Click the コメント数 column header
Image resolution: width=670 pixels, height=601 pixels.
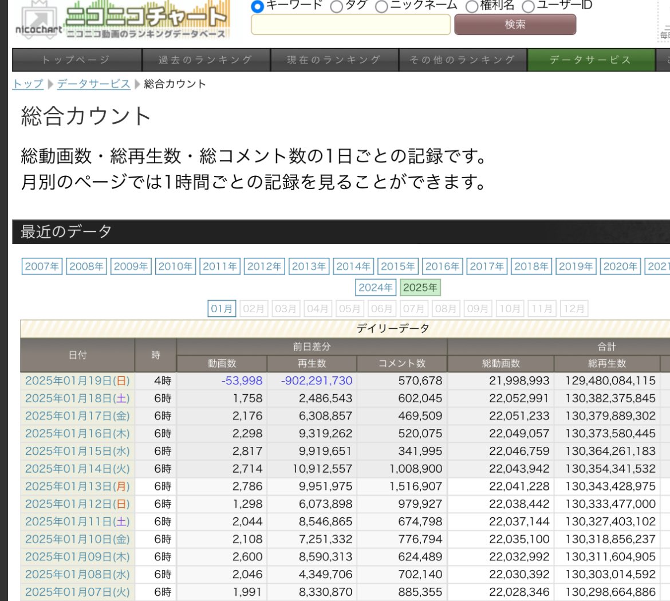pos(402,363)
